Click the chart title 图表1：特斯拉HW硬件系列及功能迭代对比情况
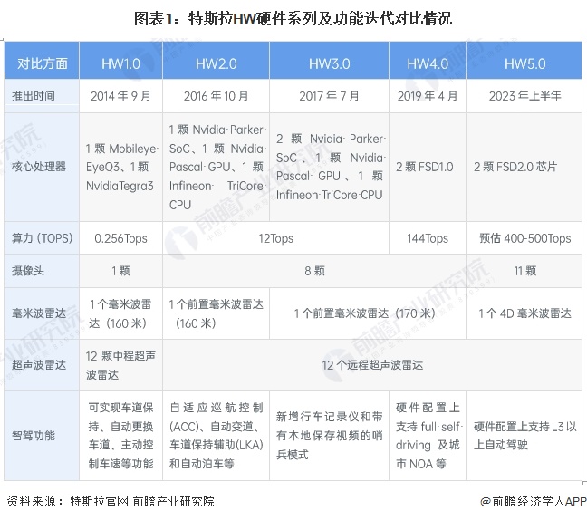The image size is (587, 520). [293, 19]
